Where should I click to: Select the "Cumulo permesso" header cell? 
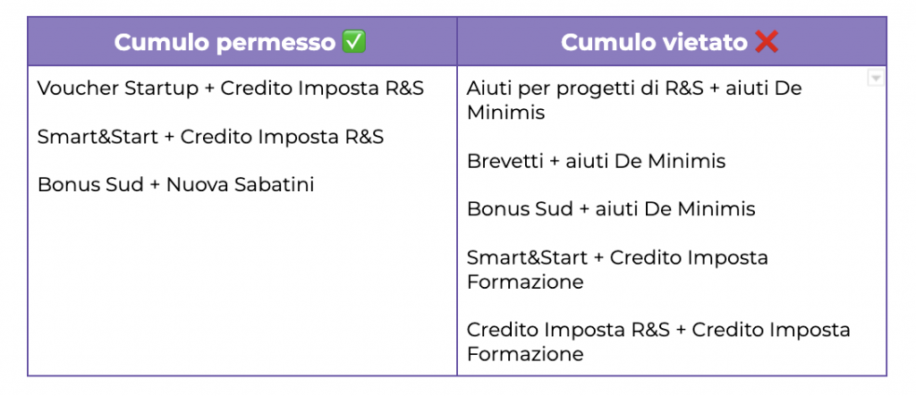coord(242,41)
